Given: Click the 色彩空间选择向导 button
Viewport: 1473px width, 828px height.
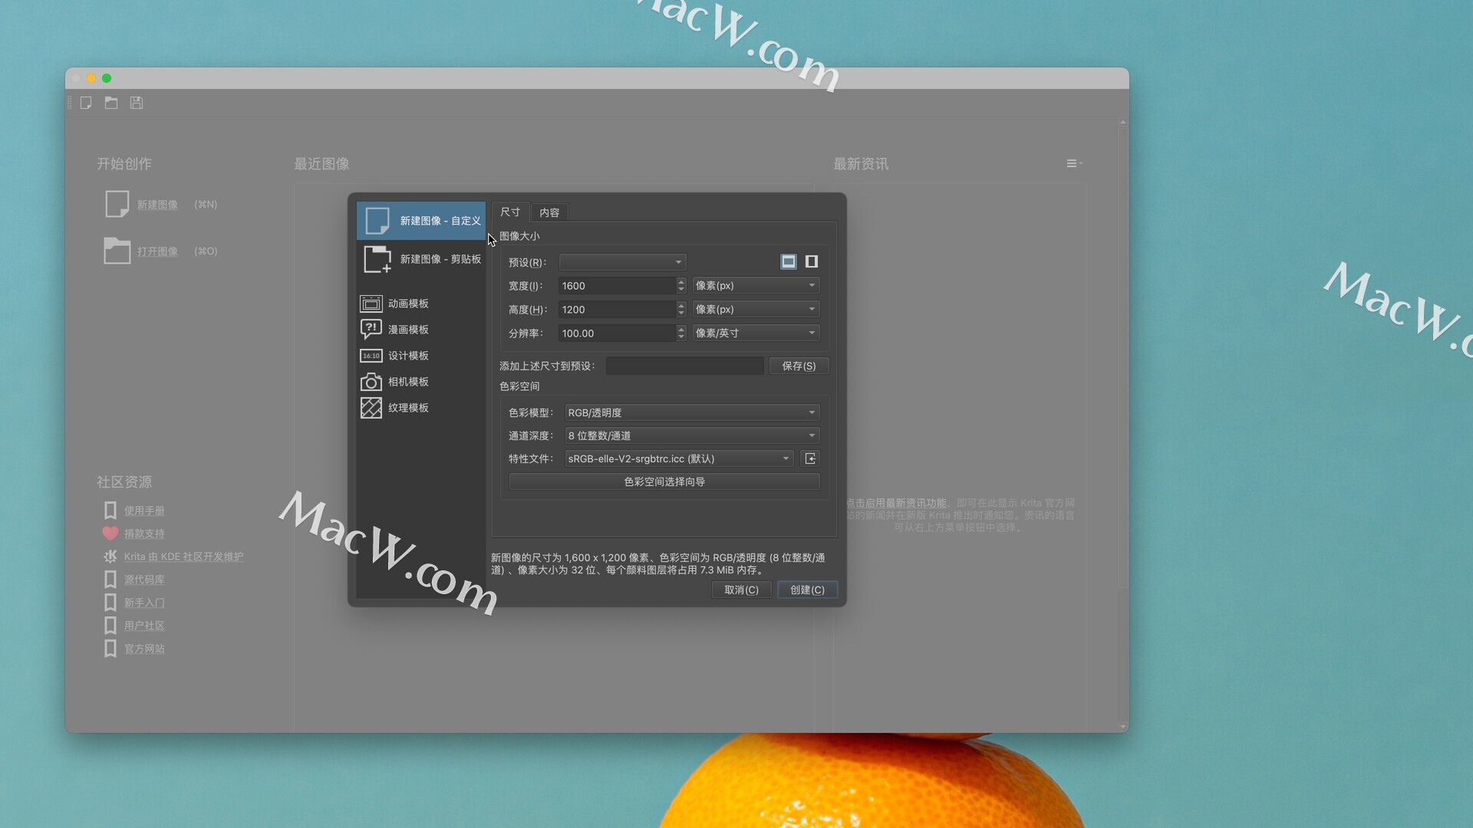Looking at the screenshot, I should pos(664,481).
